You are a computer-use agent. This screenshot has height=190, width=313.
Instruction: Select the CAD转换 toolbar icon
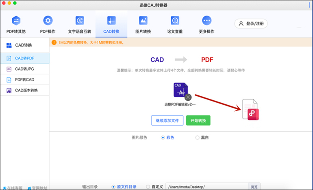[x=111, y=20]
